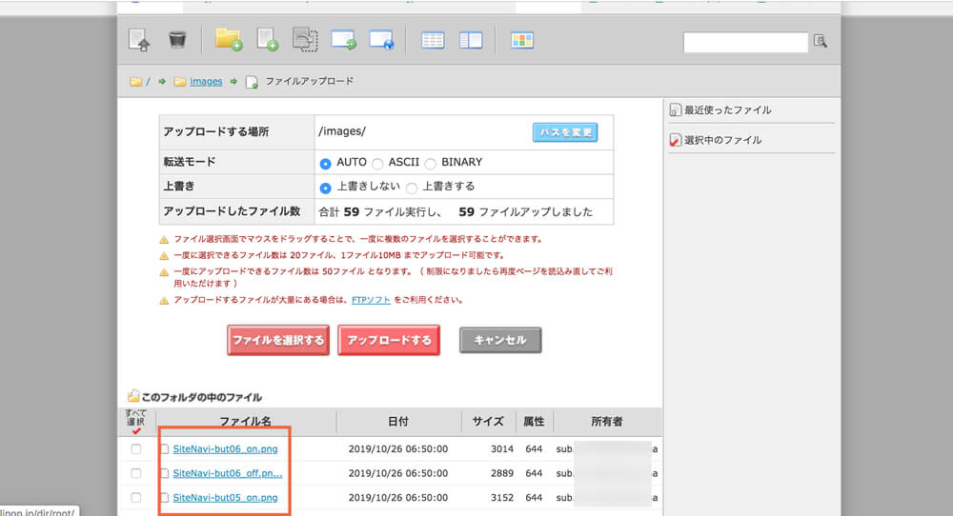
Task: Sort by ファイル名 column header
Action: [246, 422]
